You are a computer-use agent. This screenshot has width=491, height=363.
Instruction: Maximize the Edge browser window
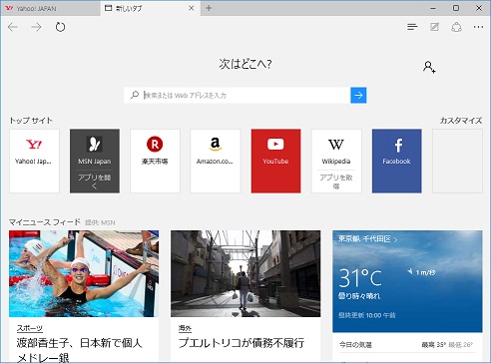point(456,8)
